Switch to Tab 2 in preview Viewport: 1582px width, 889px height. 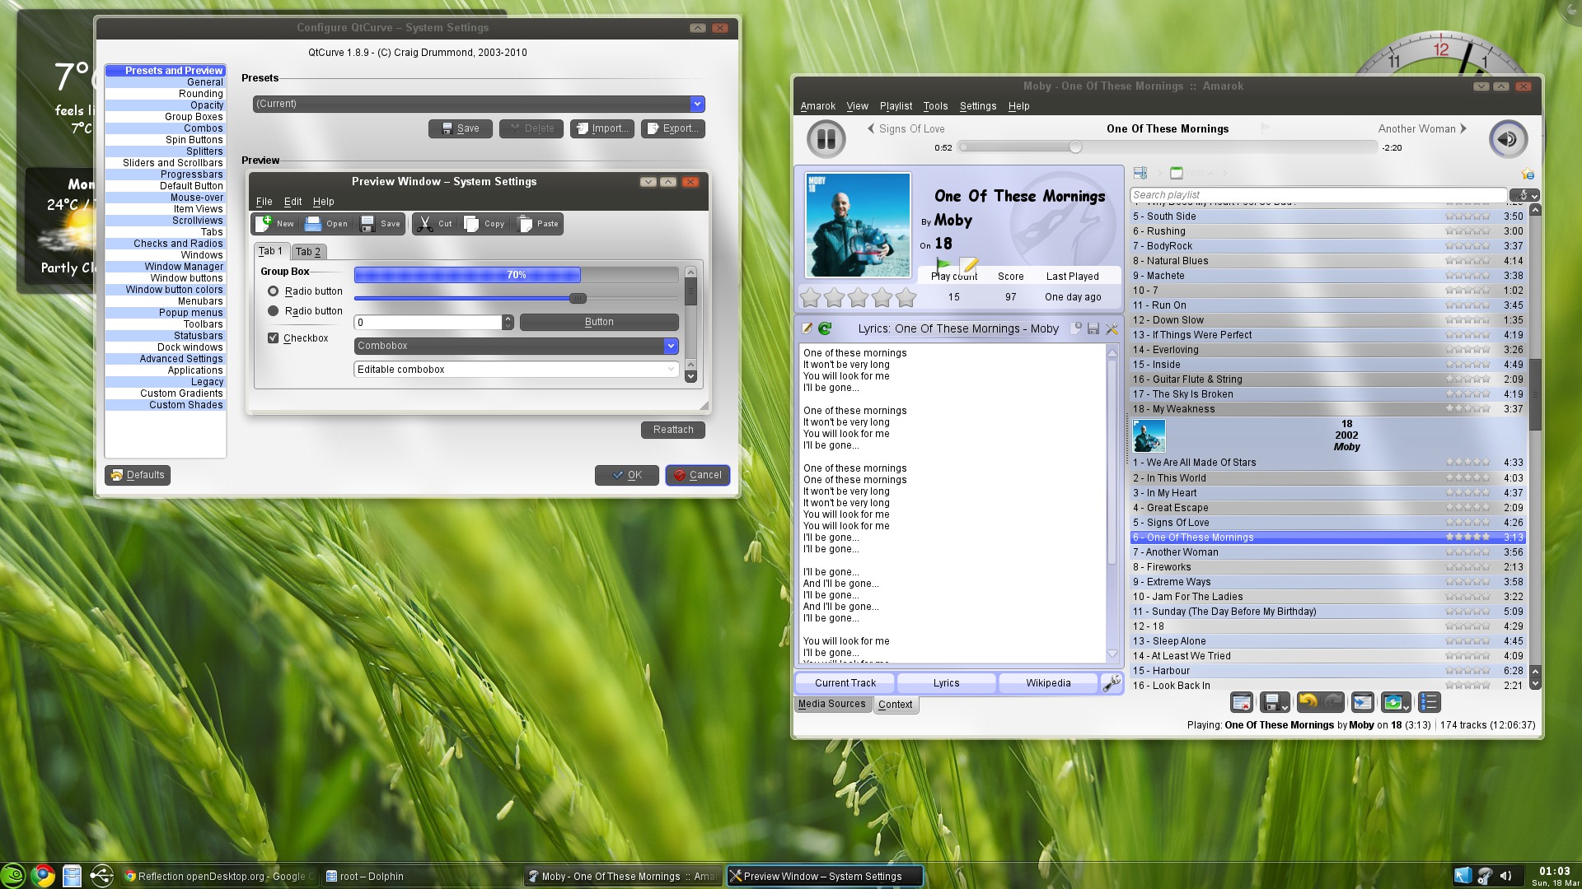309,252
